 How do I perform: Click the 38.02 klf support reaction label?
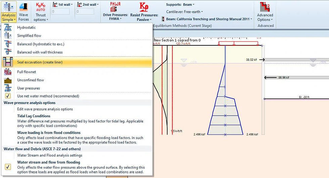pos(251,60)
